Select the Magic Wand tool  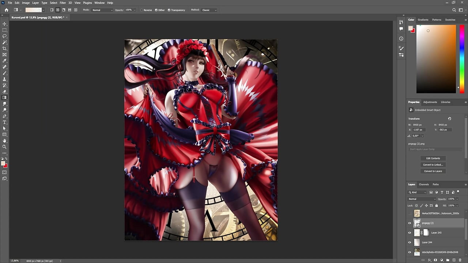[x=4, y=42]
